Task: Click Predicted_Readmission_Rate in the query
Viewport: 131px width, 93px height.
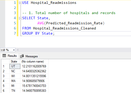Action: click(x=74, y=23)
